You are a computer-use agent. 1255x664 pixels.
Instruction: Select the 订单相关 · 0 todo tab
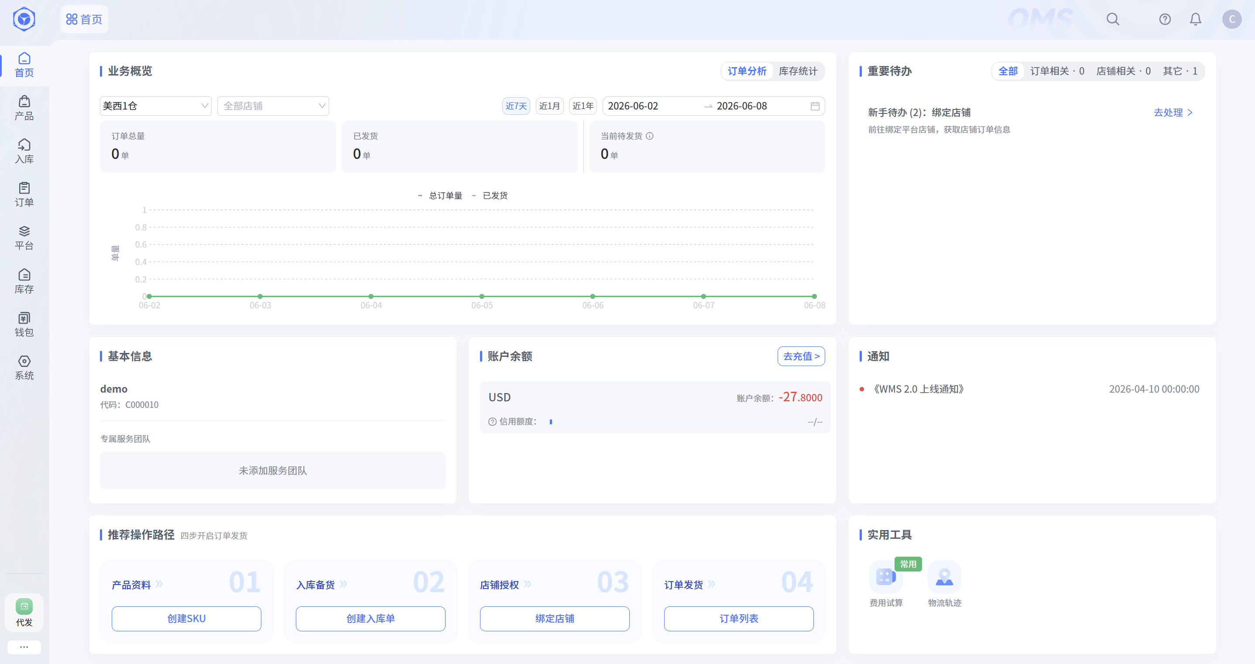[x=1057, y=72]
